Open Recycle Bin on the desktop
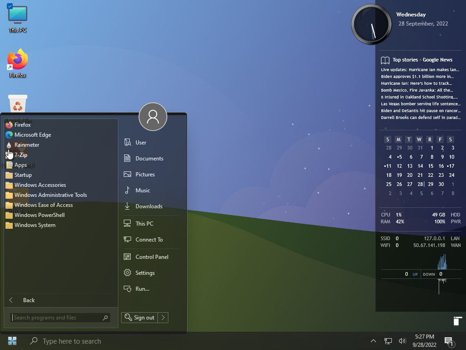Viewport: 466px width, 350px height. [x=18, y=106]
